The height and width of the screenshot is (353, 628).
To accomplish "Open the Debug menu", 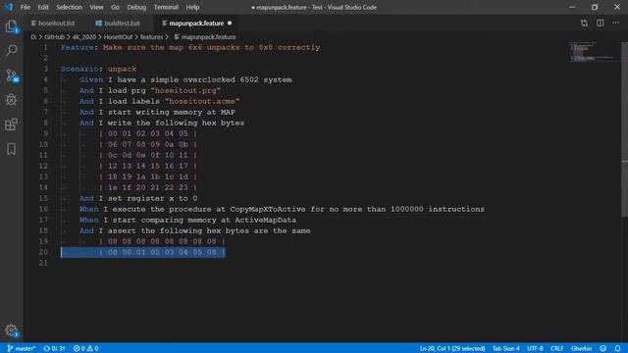I will pos(136,7).
